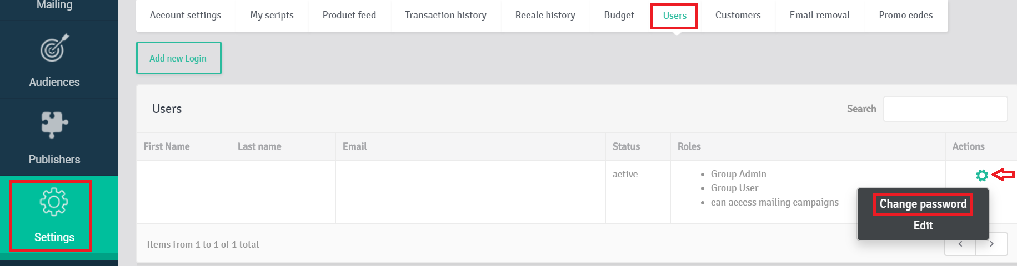This screenshot has width=1017, height=266.
Task: Open the Publishers puzzle piece icon
Action: (x=54, y=124)
